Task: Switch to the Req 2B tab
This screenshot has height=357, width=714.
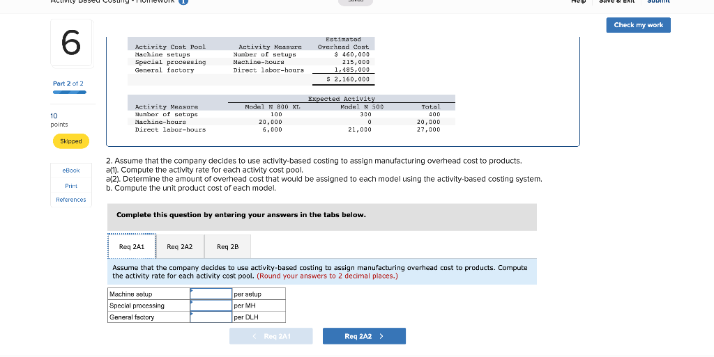Action: (x=228, y=246)
